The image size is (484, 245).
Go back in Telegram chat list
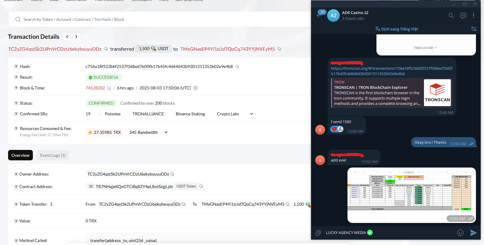[319, 15]
